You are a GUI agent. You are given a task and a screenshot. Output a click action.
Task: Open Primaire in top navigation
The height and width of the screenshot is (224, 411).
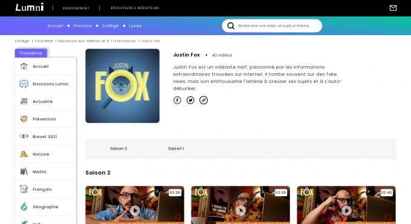[x=82, y=26]
